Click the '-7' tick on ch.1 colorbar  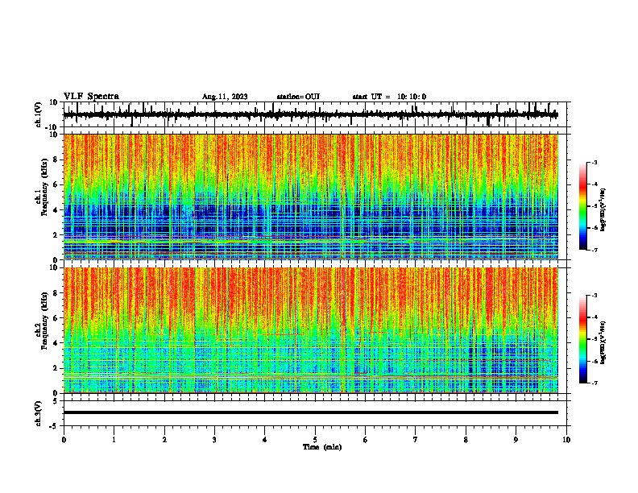point(594,250)
